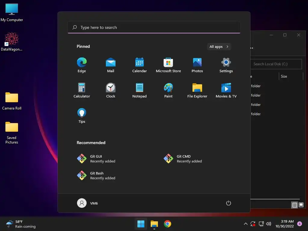The image size is (308, 231).
Task: Expand the All apps list
Action: point(219,47)
